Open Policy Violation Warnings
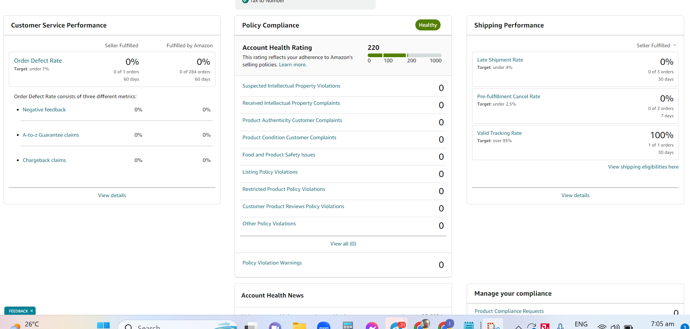690x329 pixels. (272, 263)
